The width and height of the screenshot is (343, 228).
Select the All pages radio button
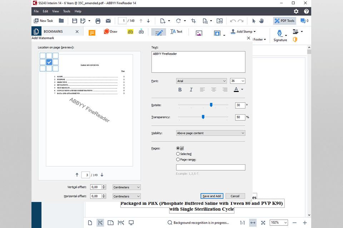tap(178, 148)
